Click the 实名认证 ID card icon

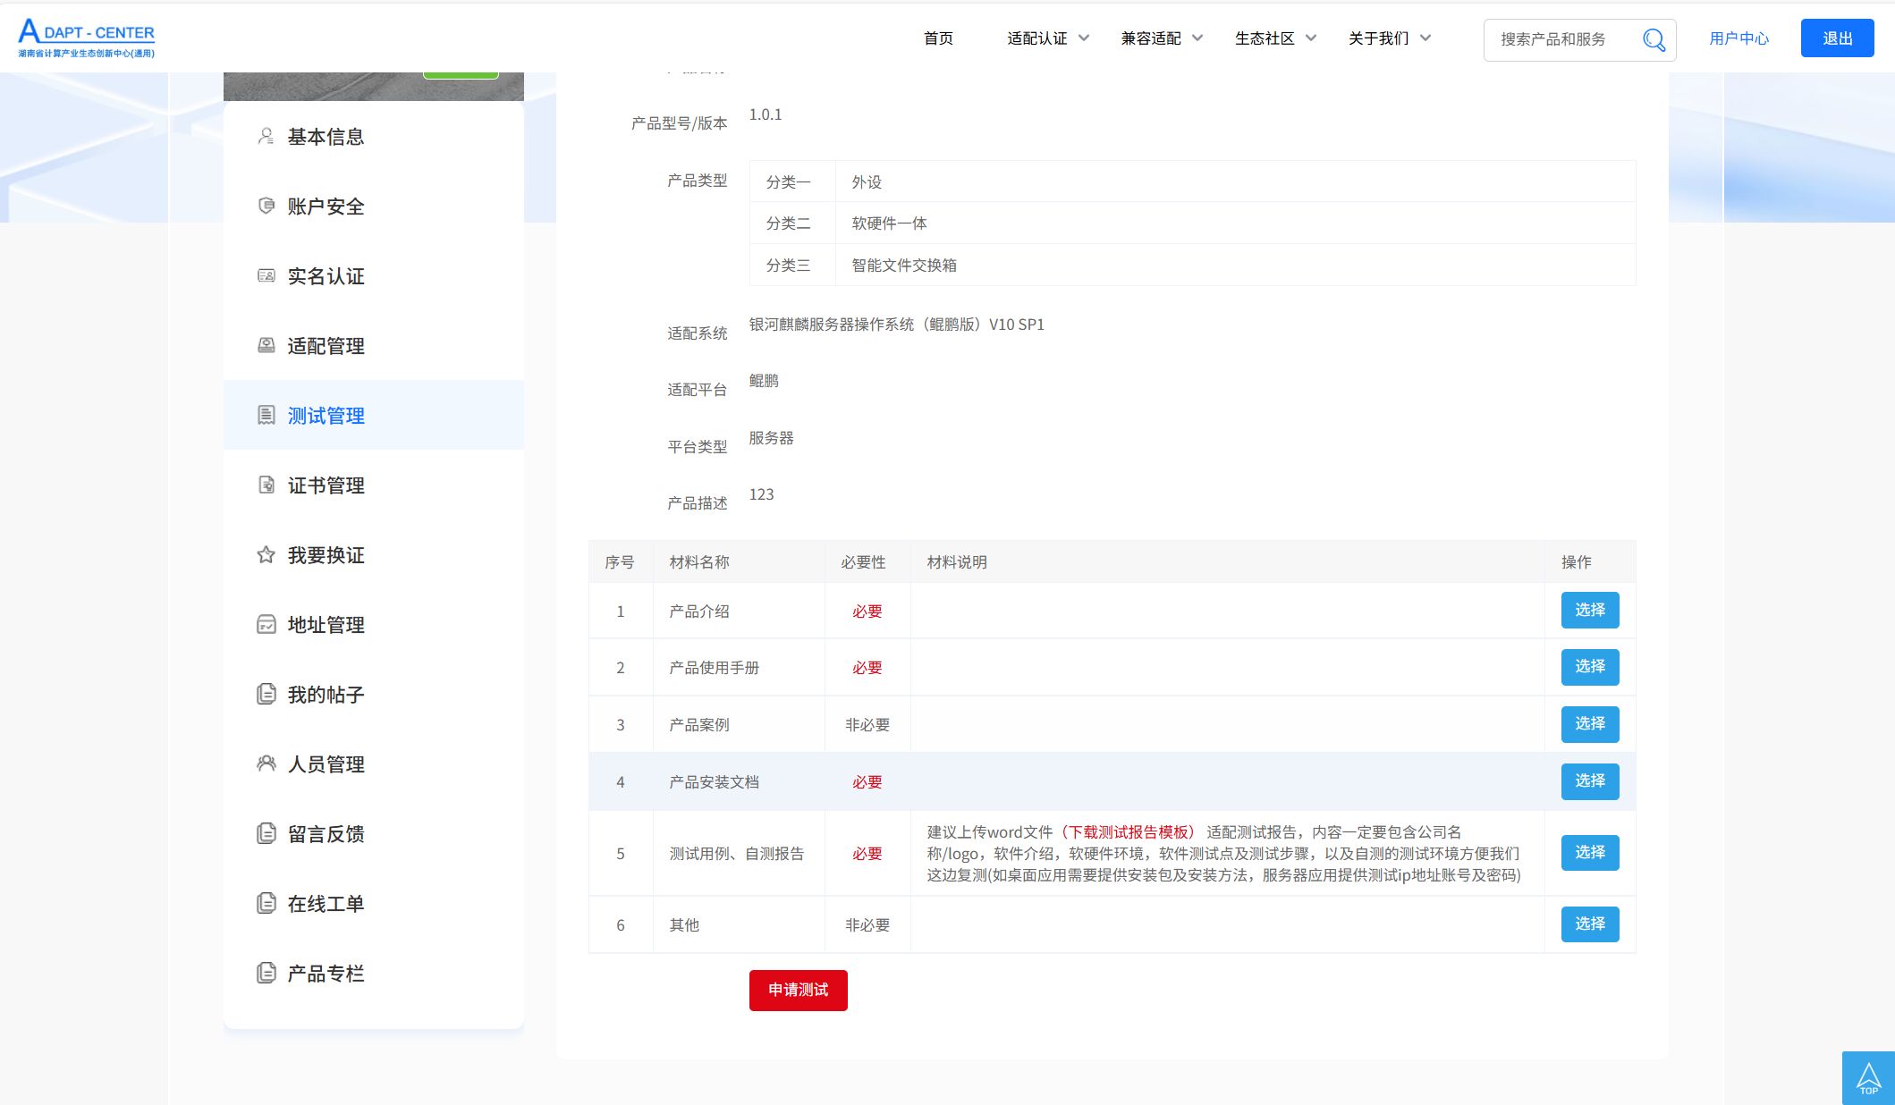click(266, 276)
